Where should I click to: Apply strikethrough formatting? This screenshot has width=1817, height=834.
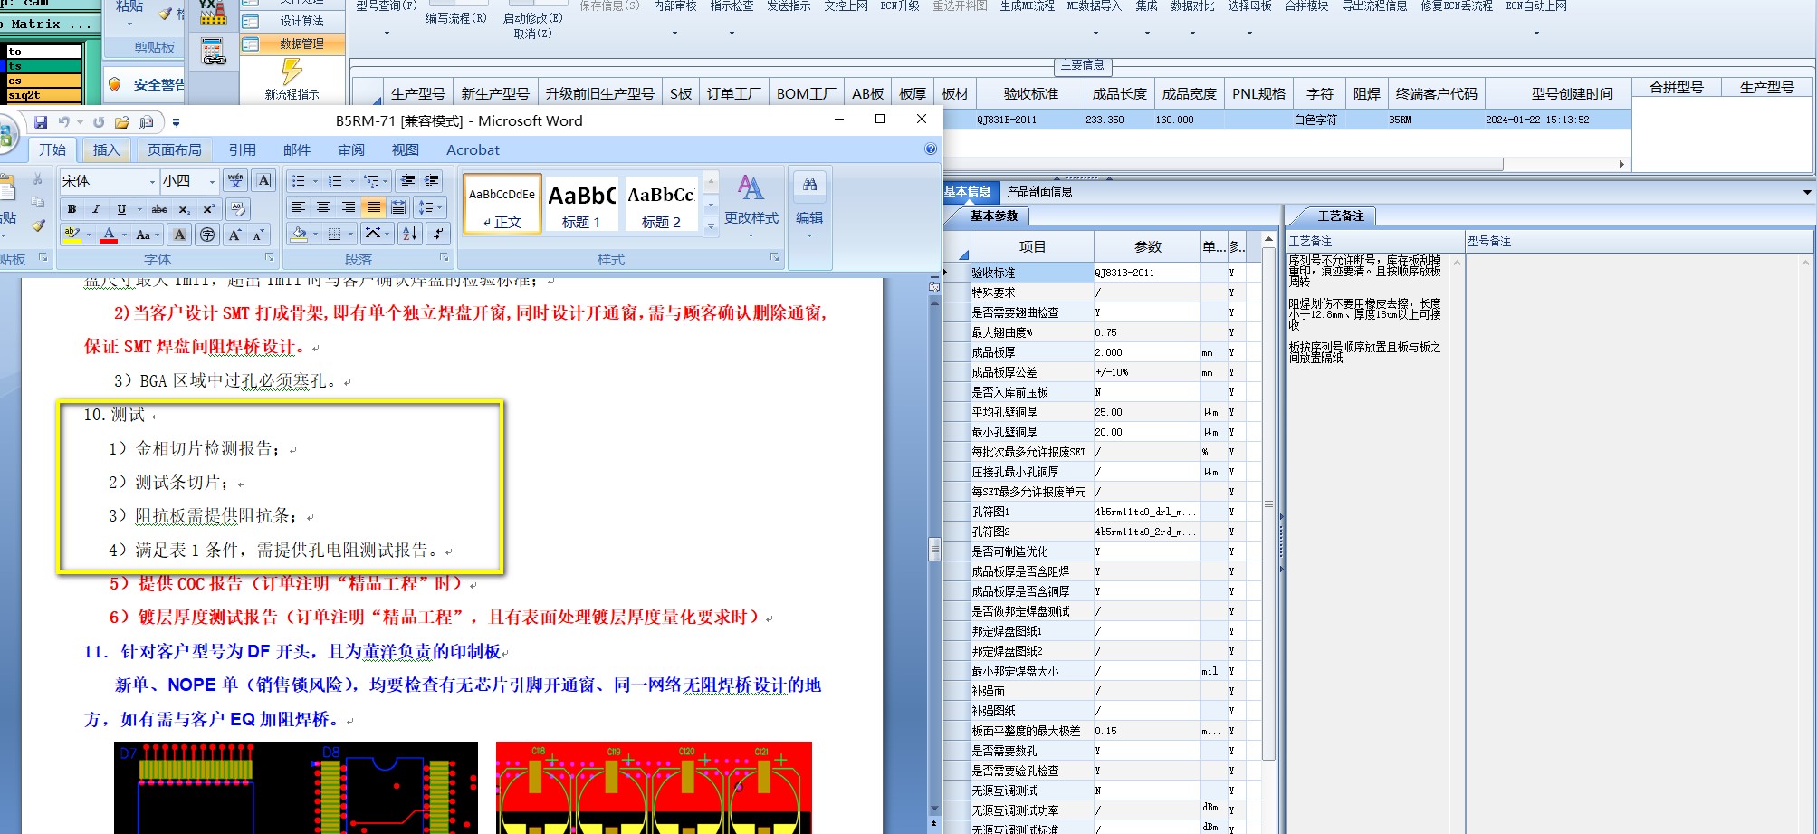pyautogui.click(x=159, y=209)
